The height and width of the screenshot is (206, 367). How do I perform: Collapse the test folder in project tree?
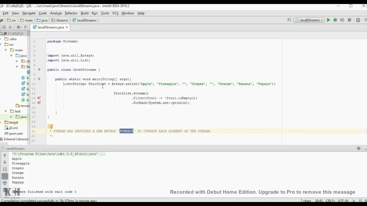point(6,111)
